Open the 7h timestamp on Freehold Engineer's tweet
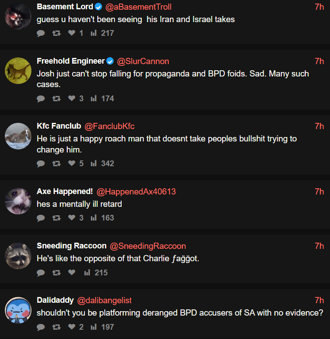This screenshot has height=339, width=330. (x=319, y=61)
